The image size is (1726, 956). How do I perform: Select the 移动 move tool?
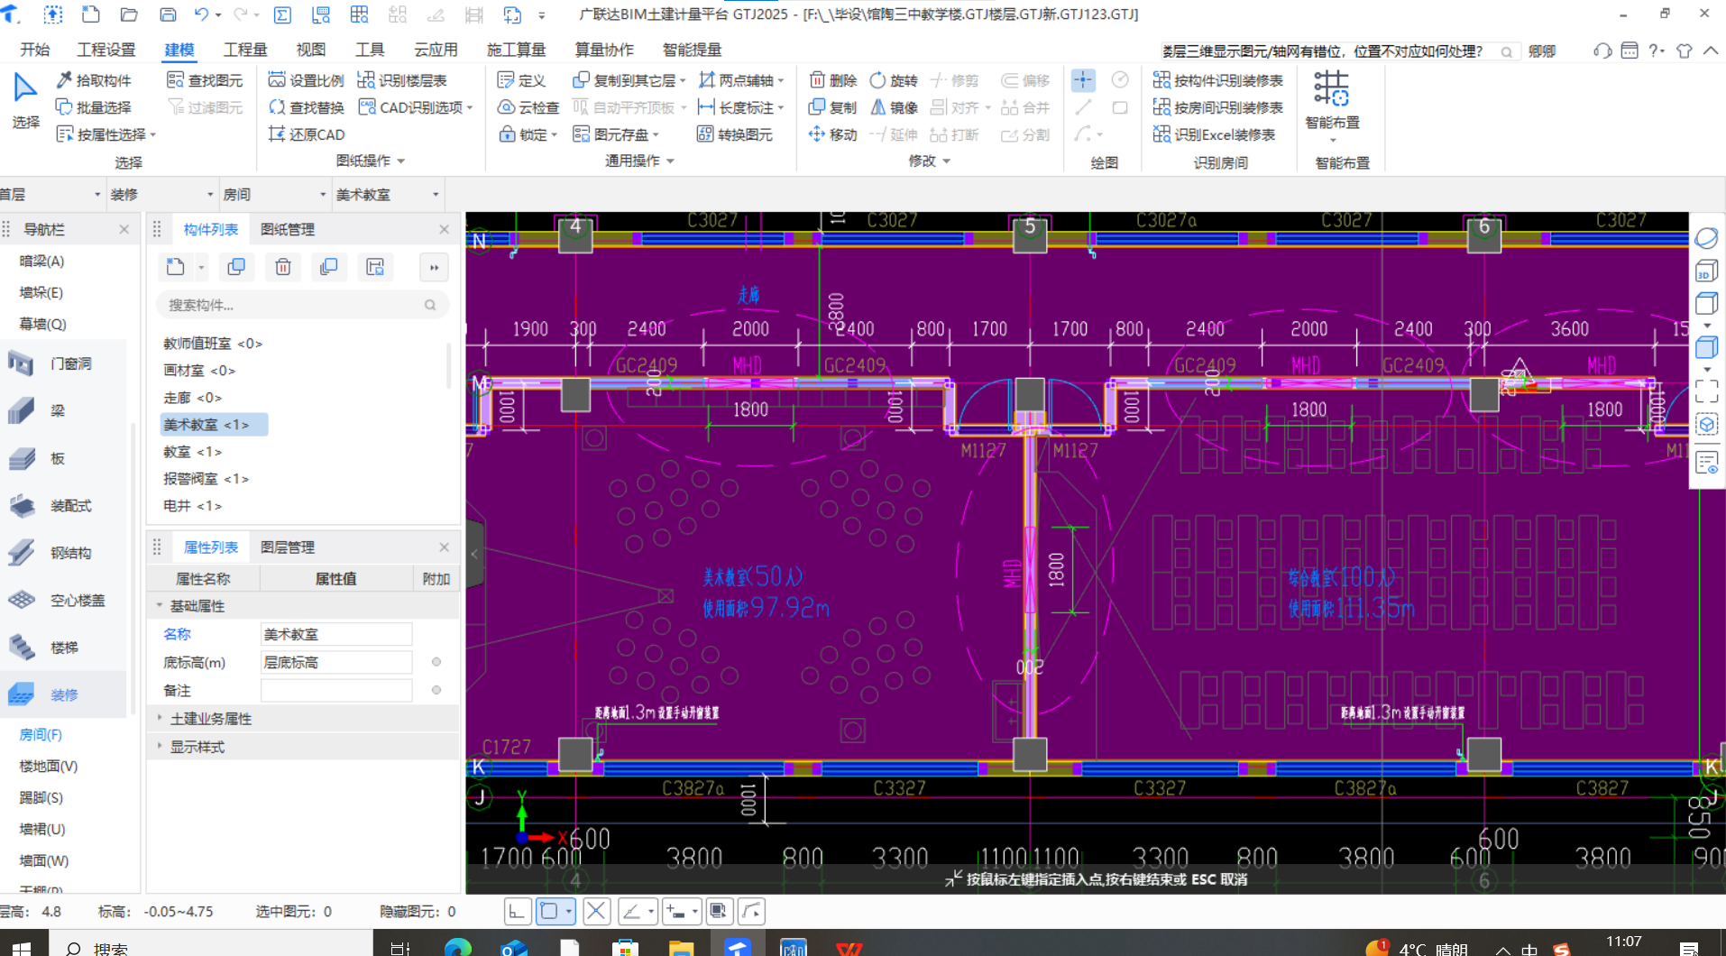tap(832, 134)
